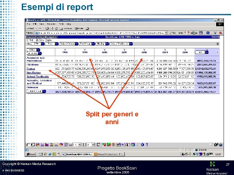Click the Internet zone status bar indicator
This screenshot has width=234, height=175.
(x=201, y=150)
